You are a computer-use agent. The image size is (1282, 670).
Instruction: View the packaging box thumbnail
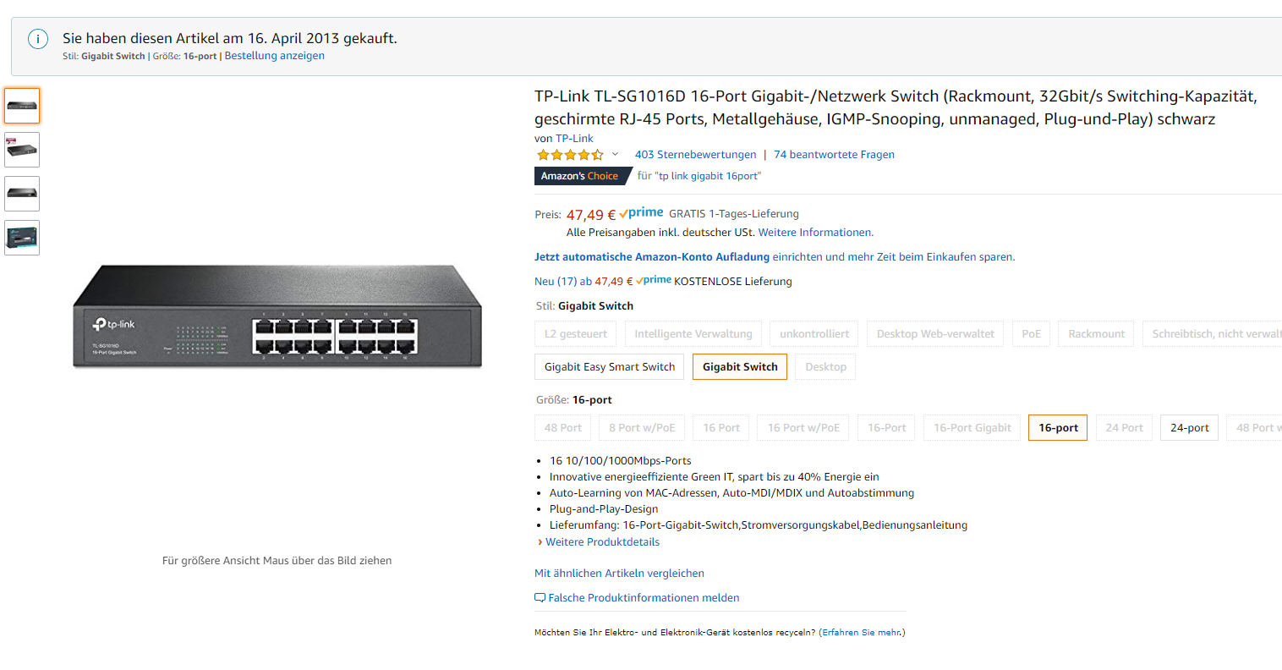pyautogui.click(x=22, y=238)
